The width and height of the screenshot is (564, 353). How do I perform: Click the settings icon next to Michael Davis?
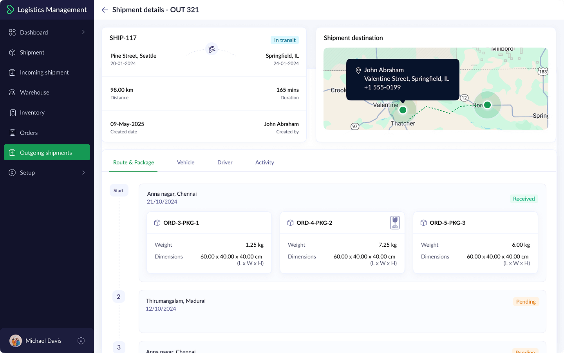(x=81, y=341)
